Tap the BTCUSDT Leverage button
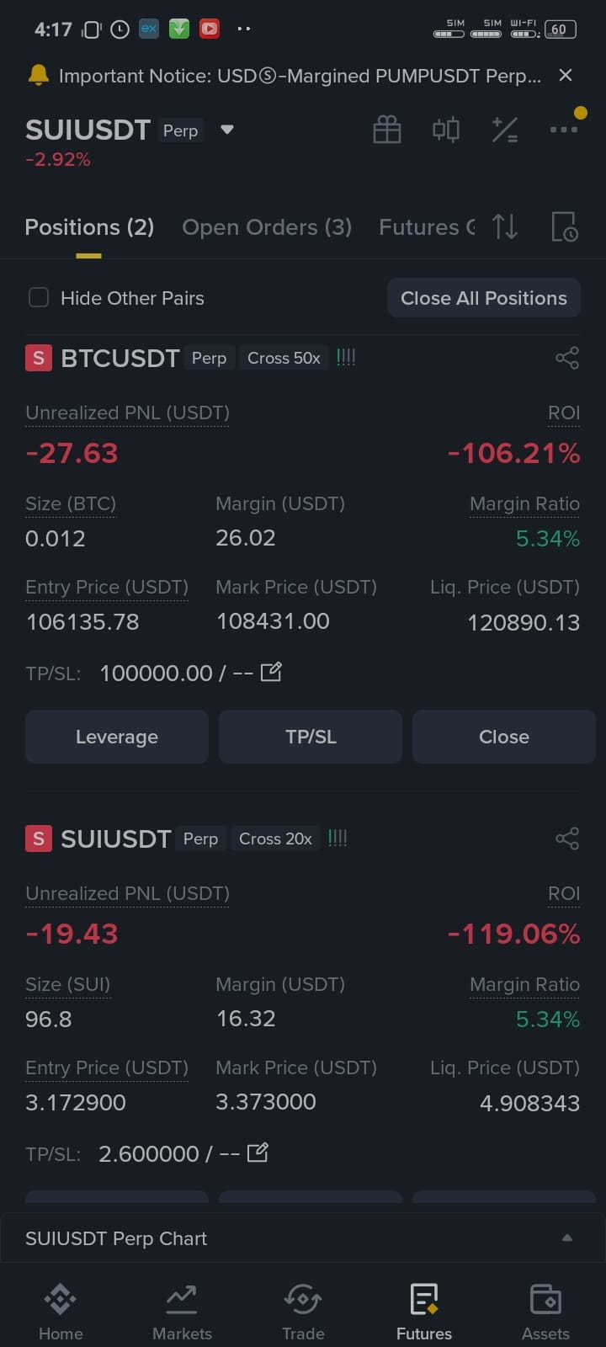 (x=117, y=737)
